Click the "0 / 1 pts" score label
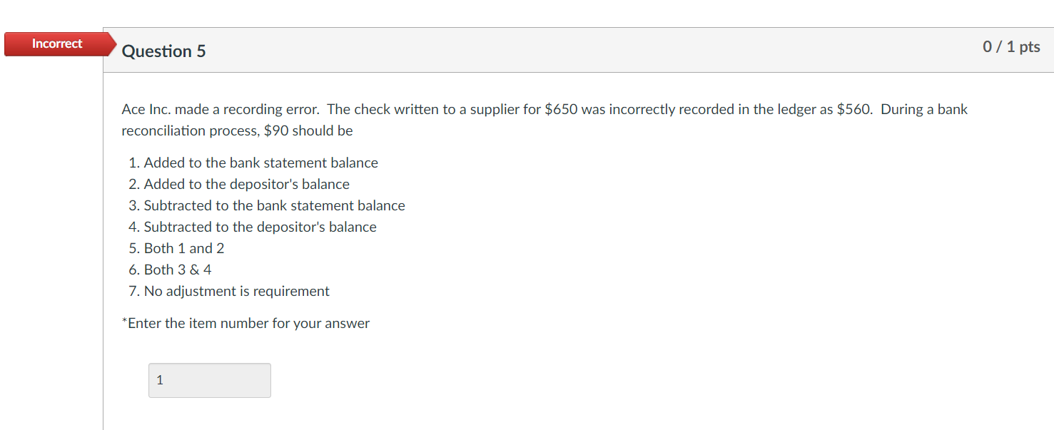Image resolution: width=1054 pixels, height=430 pixels. pos(1013,46)
